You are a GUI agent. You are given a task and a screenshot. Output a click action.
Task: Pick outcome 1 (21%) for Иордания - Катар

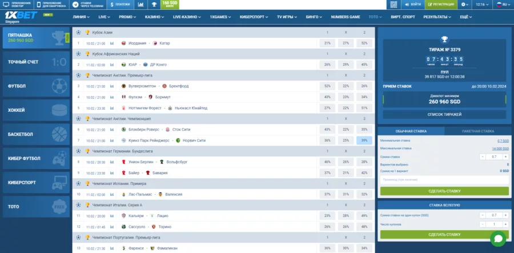point(327,43)
